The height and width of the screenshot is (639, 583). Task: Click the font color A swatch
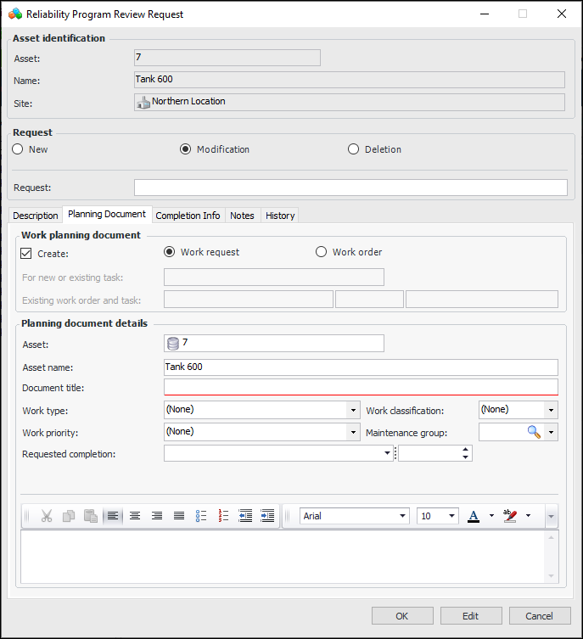(474, 516)
